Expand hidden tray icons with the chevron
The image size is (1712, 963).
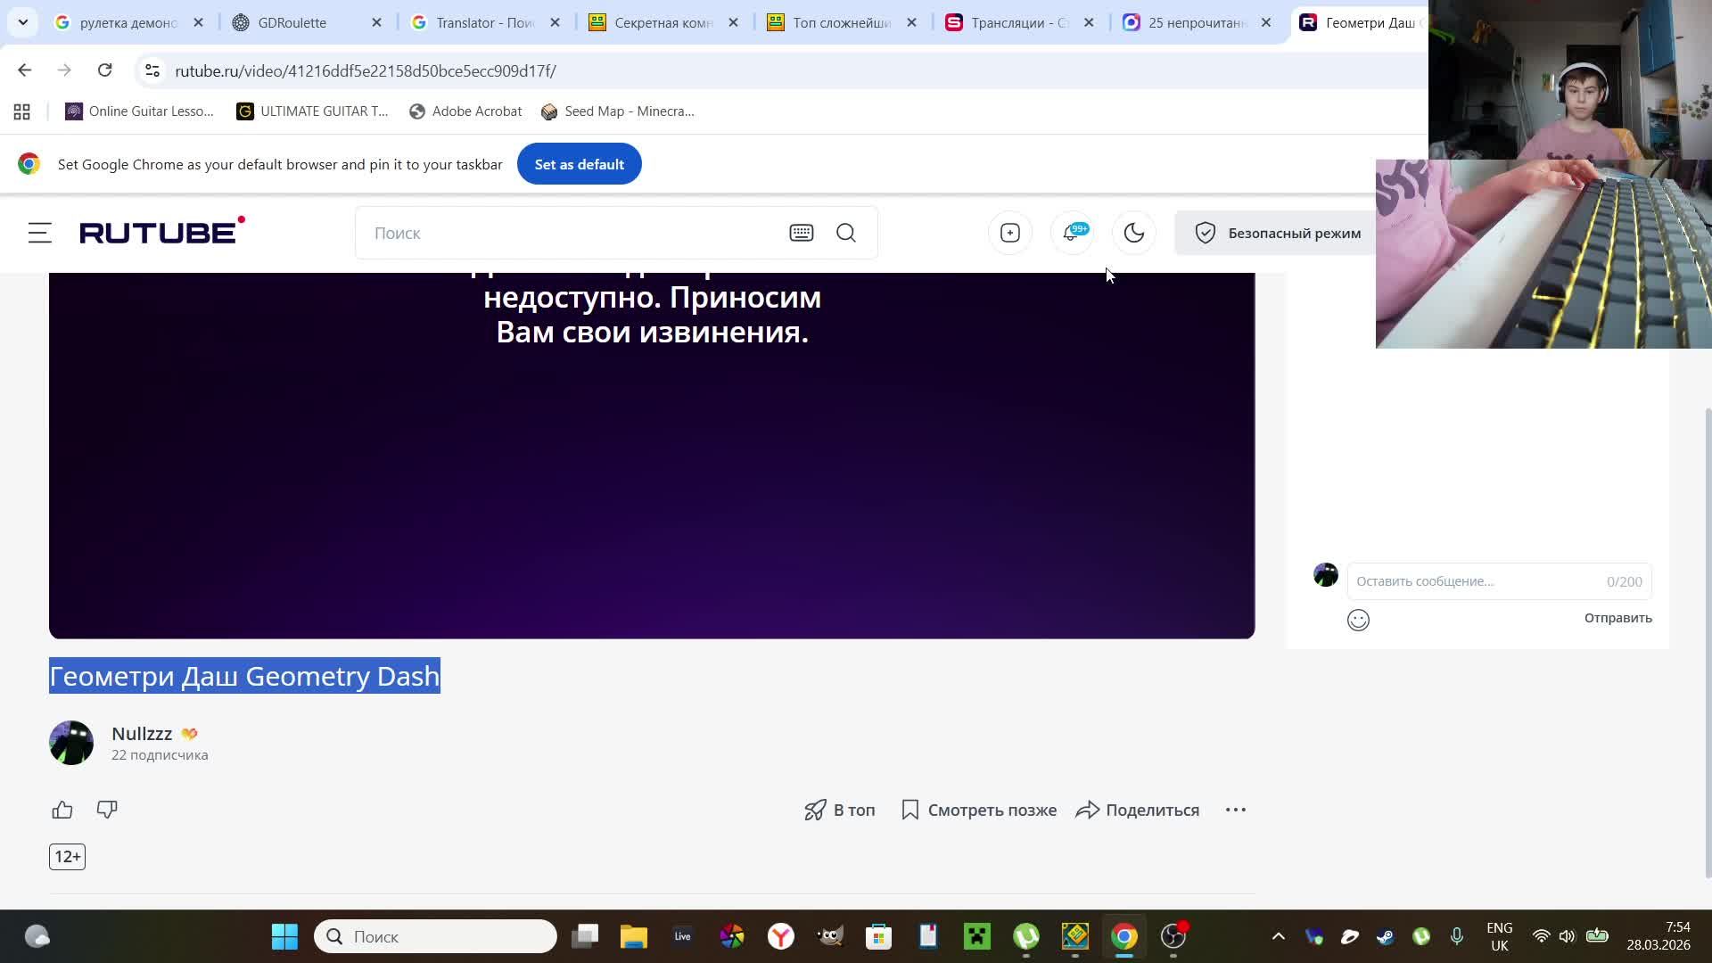1279,936
